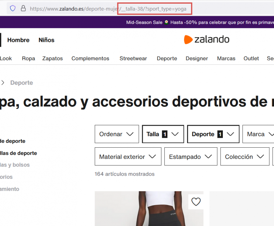Open the Colección filter dropdown
This screenshot has width=274, height=226.
[x=245, y=156]
